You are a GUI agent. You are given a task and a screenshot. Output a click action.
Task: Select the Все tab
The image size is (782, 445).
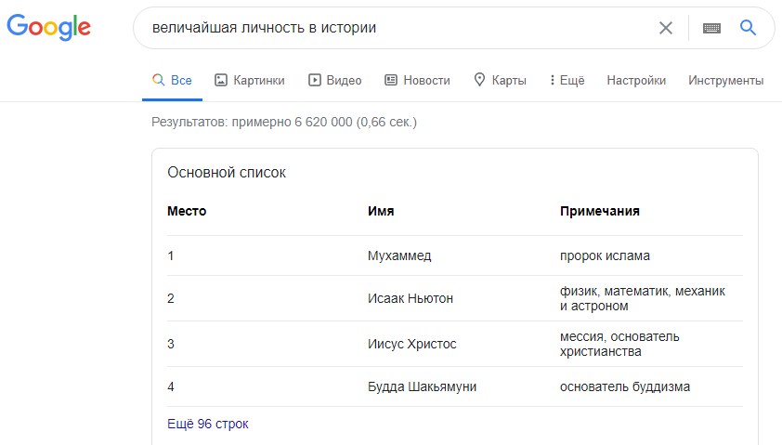172,80
